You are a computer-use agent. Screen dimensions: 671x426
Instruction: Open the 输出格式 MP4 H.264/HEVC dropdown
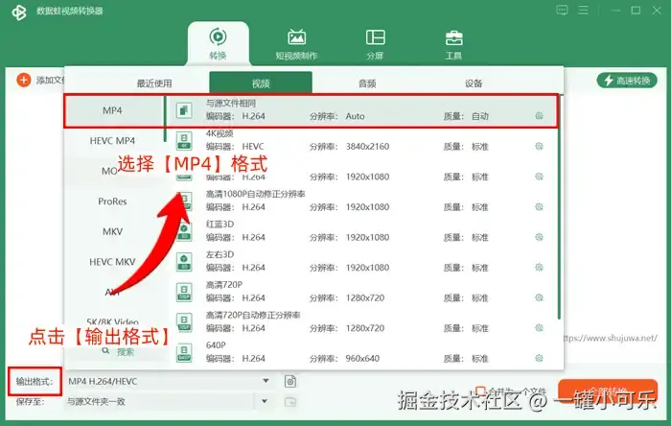click(169, 381)
